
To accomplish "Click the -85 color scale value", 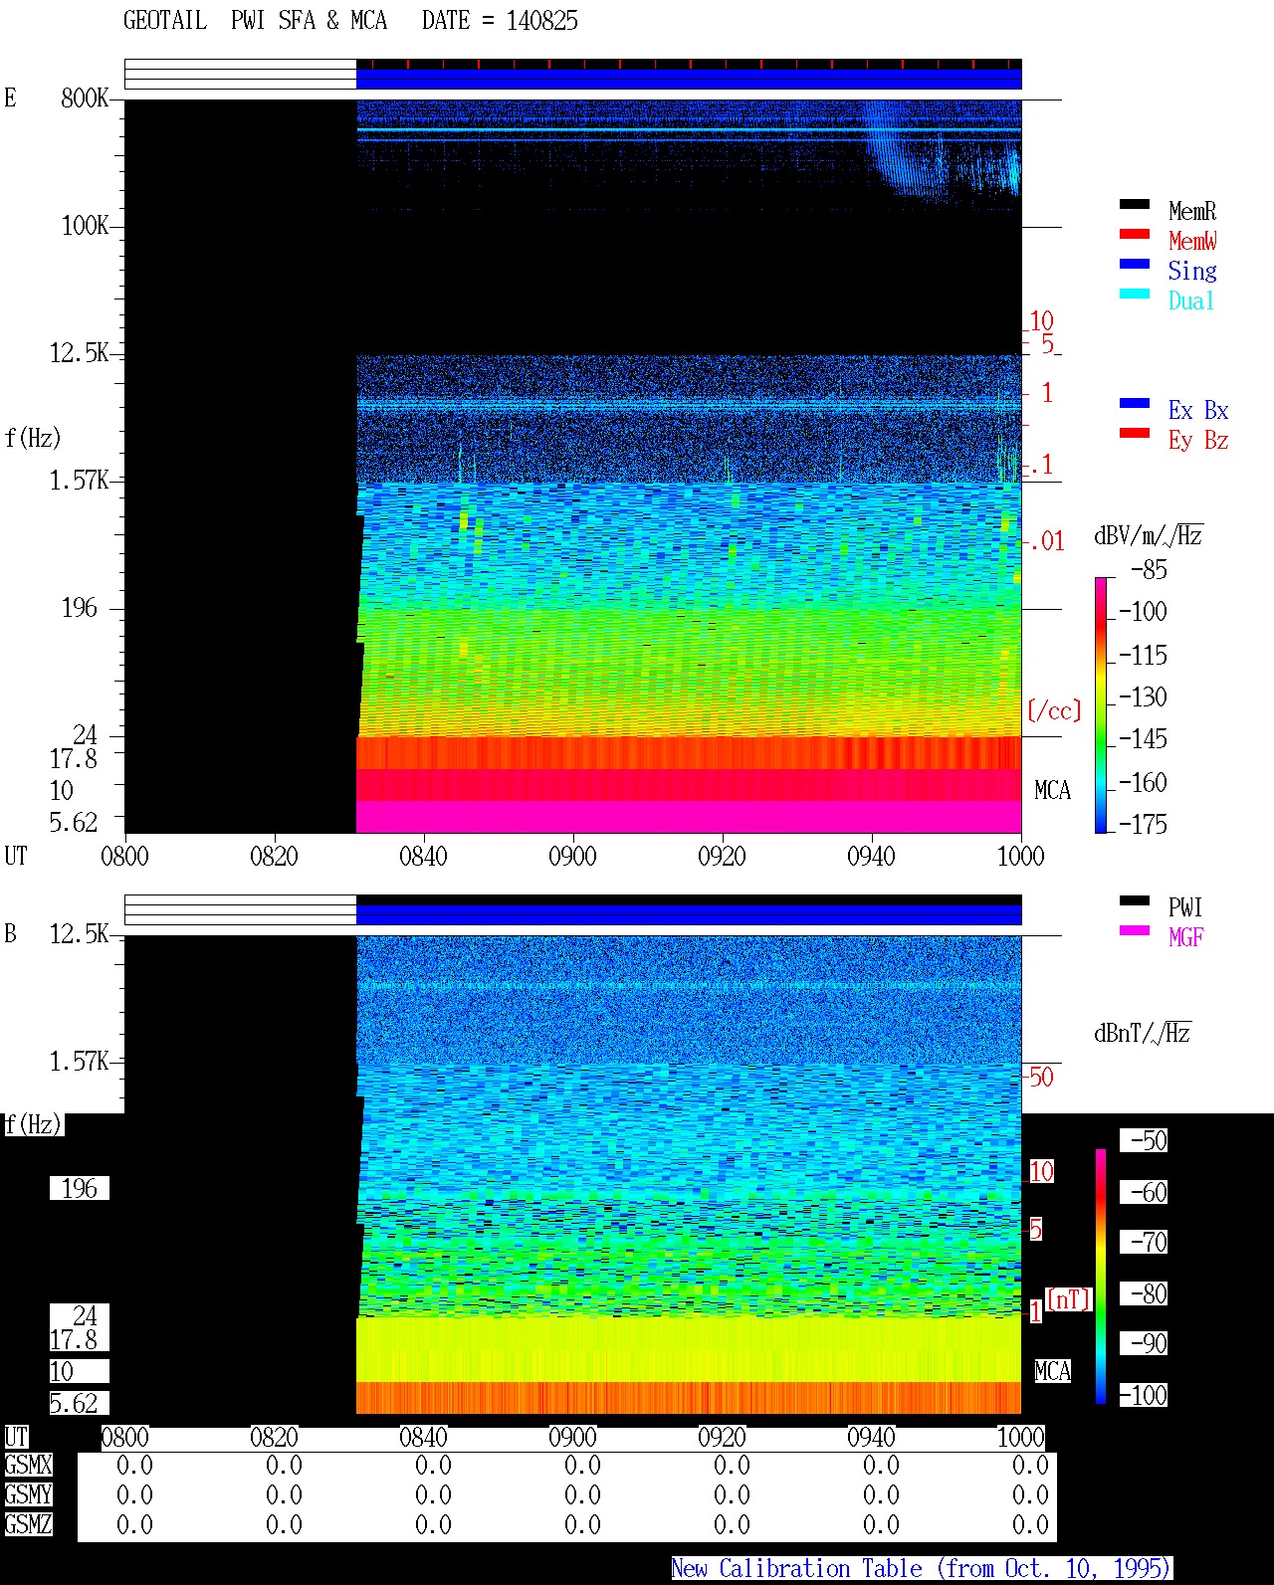I will click(1149, 571).
